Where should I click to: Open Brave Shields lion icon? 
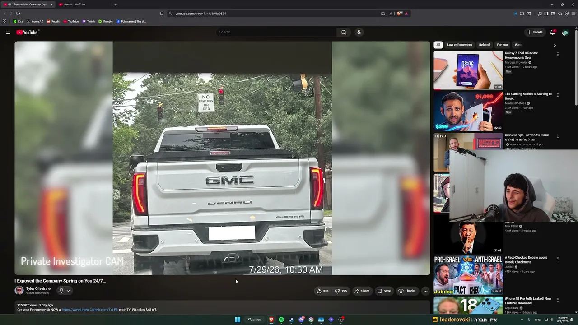coord(399,14)
